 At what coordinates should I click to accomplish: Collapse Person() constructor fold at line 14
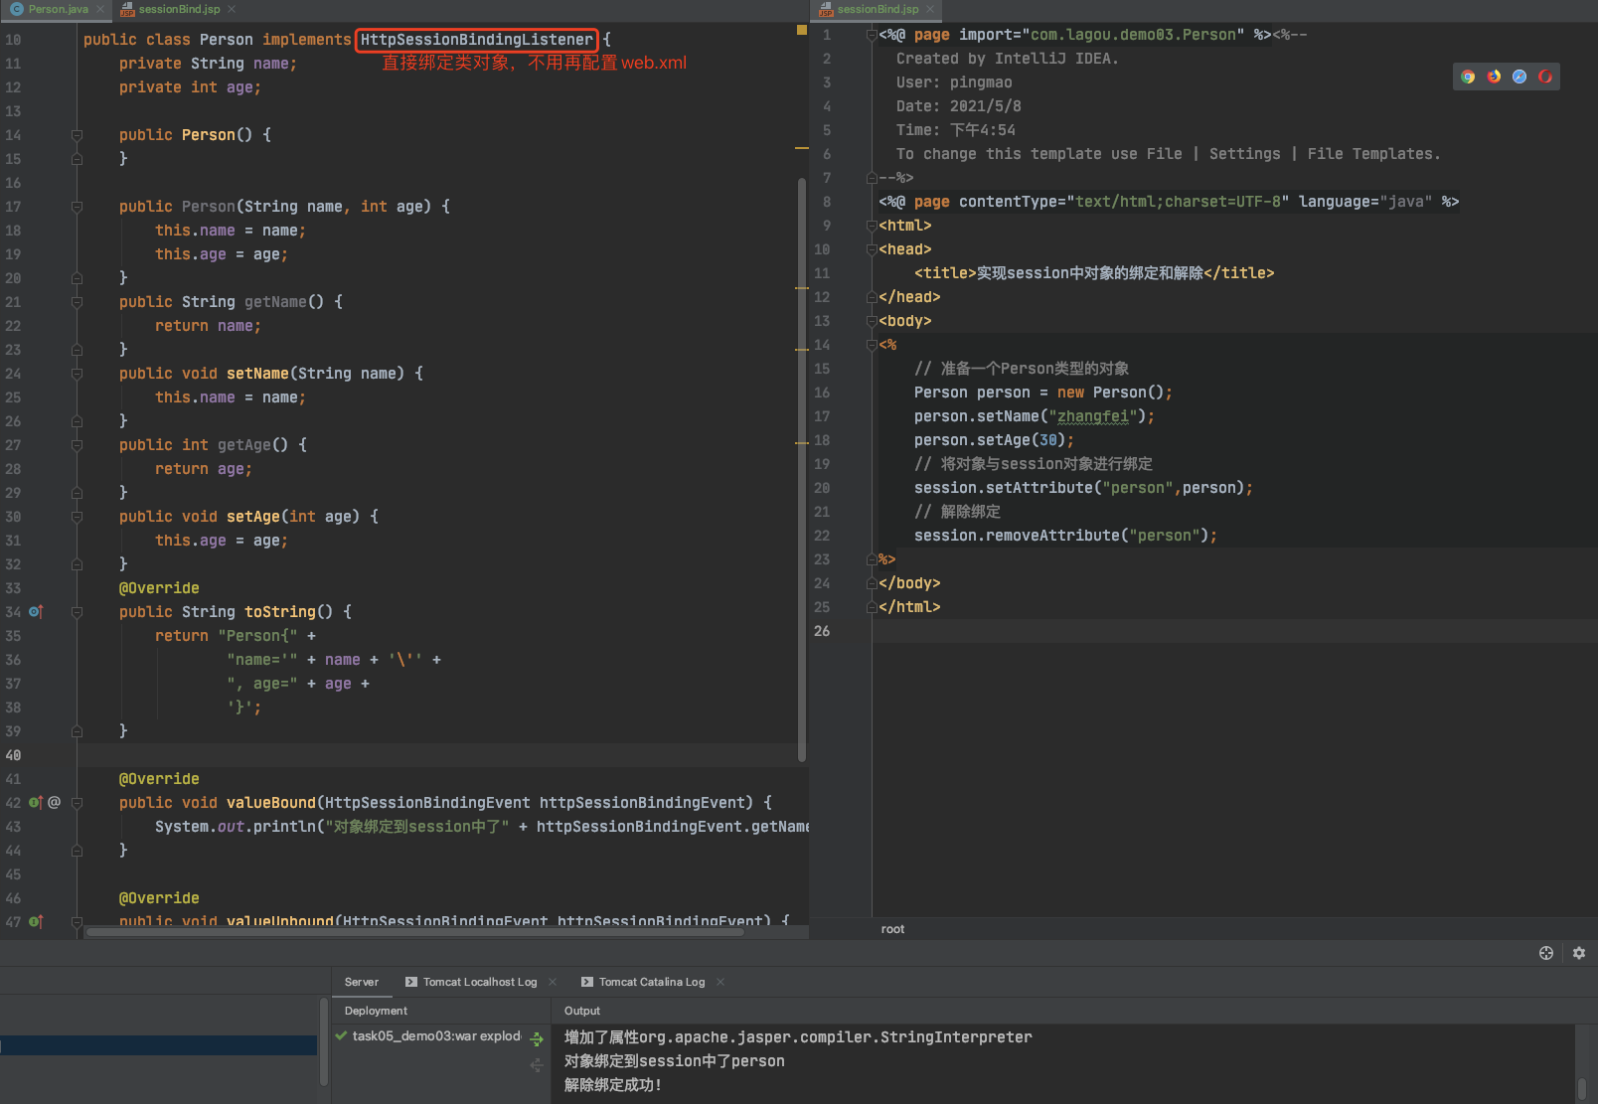(x=77, y=135)
